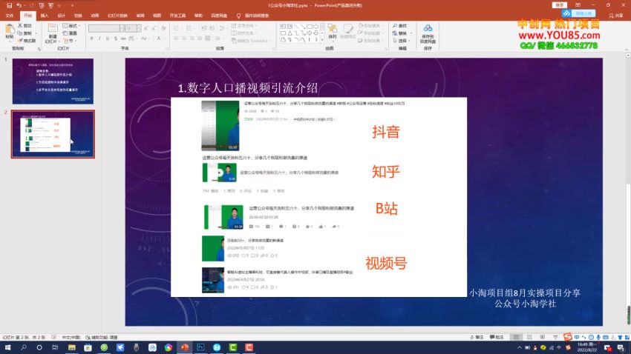The image size is (631, 354).
Task: Open the Design tab
Action: click(61, 16)
